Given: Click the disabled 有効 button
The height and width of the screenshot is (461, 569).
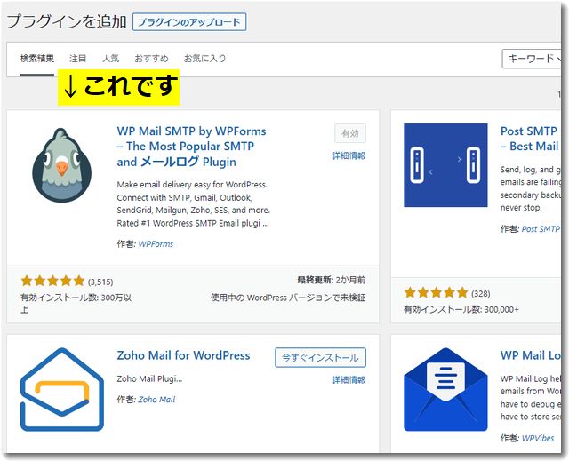Looking at the screenshot, I should [x=350, y=133].
